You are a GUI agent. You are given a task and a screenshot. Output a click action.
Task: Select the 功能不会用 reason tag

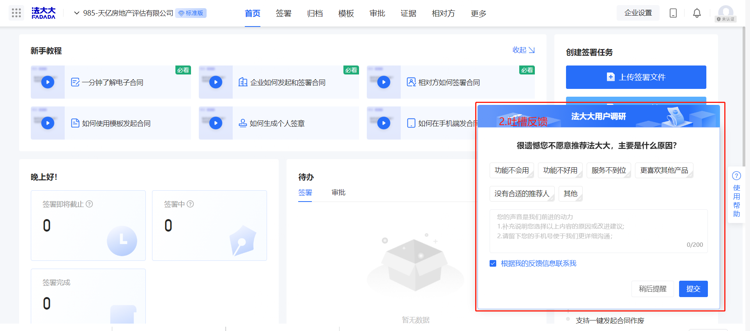pyautogui.click(x=512, y=170)
